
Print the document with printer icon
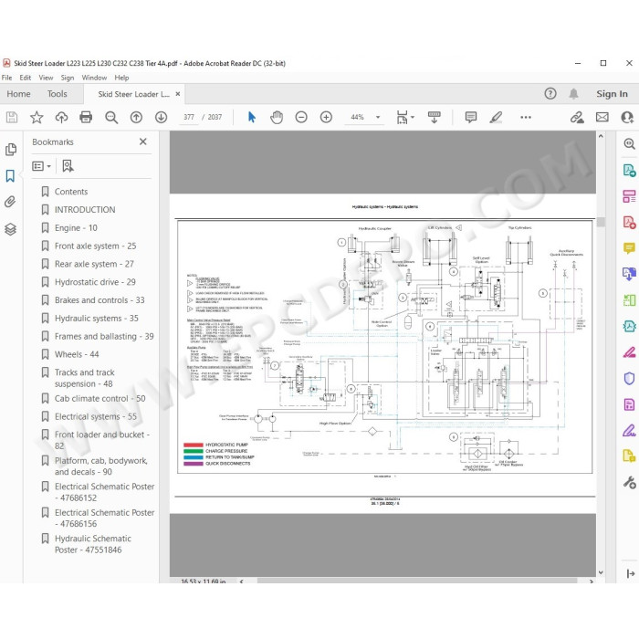(86, 118)
